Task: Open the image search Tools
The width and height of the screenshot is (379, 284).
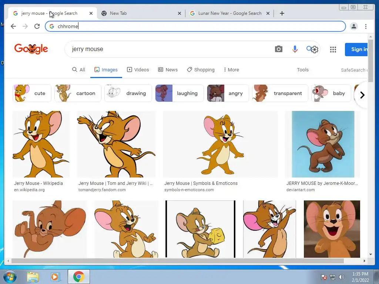Action: [x=303, y=70]
